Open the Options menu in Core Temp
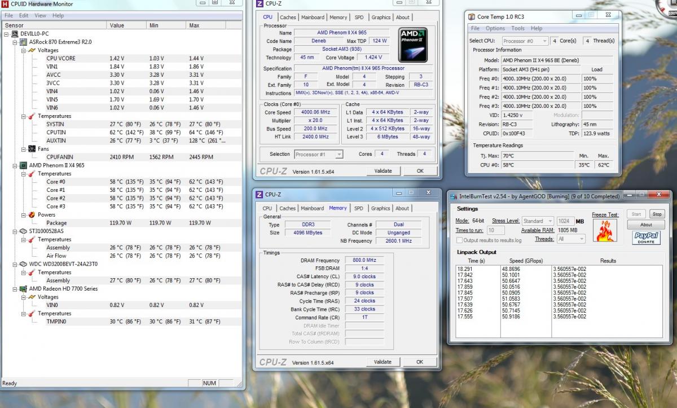This screenshot has height=408, width=677. coord(495,28)
